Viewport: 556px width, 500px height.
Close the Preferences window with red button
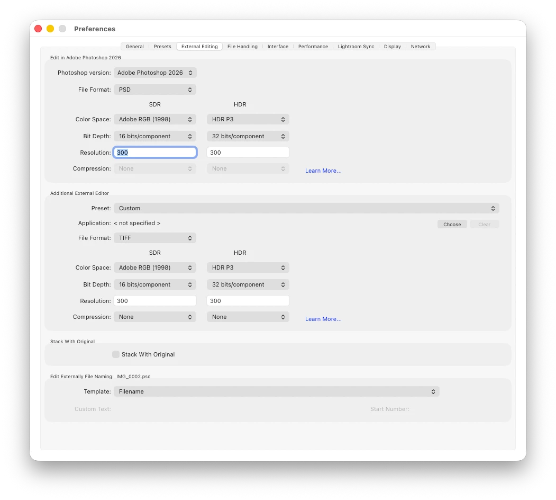coord(38,29)
